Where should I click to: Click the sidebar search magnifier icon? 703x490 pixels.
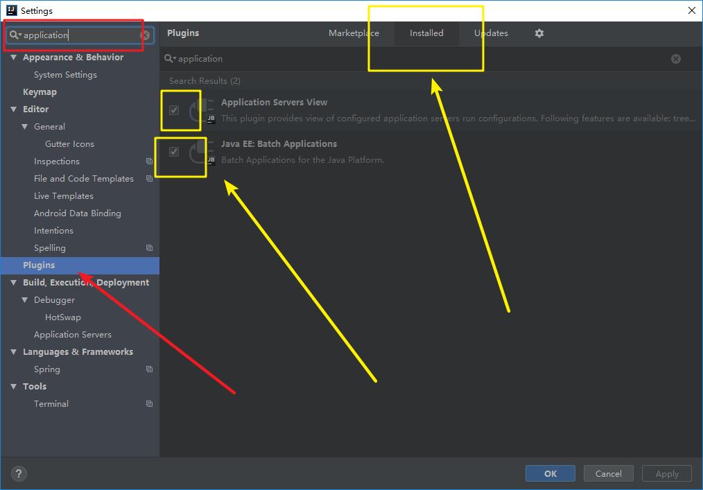coord(15,35)
